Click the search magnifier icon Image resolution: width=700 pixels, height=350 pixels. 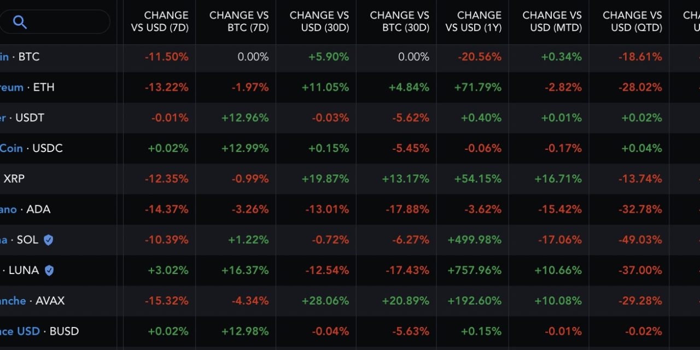tap(20, 22)
